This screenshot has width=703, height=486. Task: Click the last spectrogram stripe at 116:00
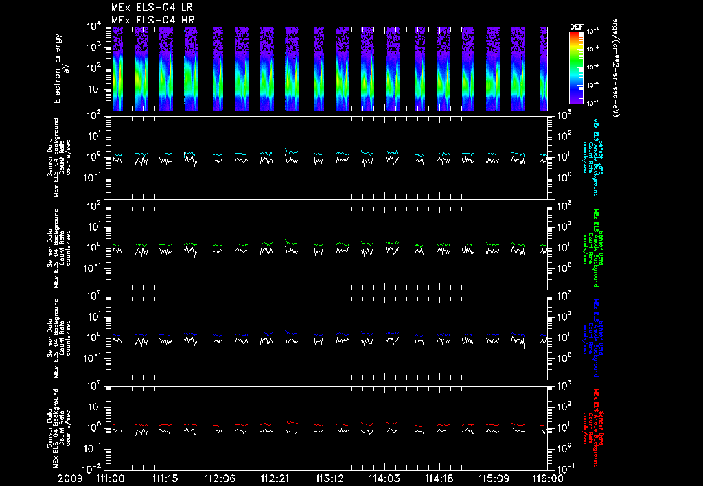[544, 69]
